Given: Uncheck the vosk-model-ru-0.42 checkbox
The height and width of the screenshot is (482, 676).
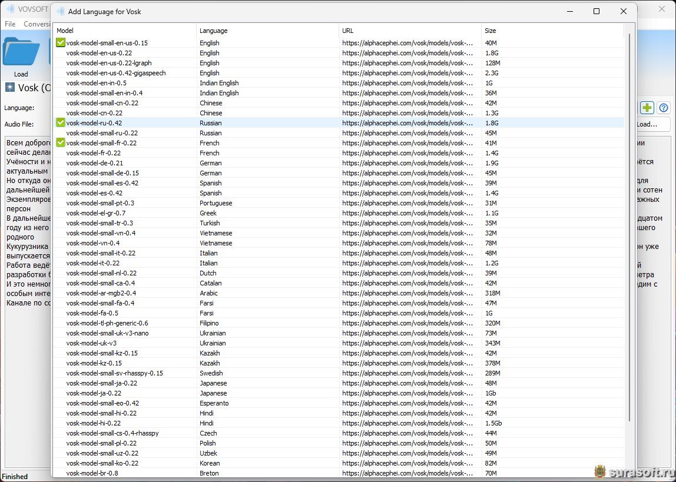Looking at the screenshot, I should point(60,123).
